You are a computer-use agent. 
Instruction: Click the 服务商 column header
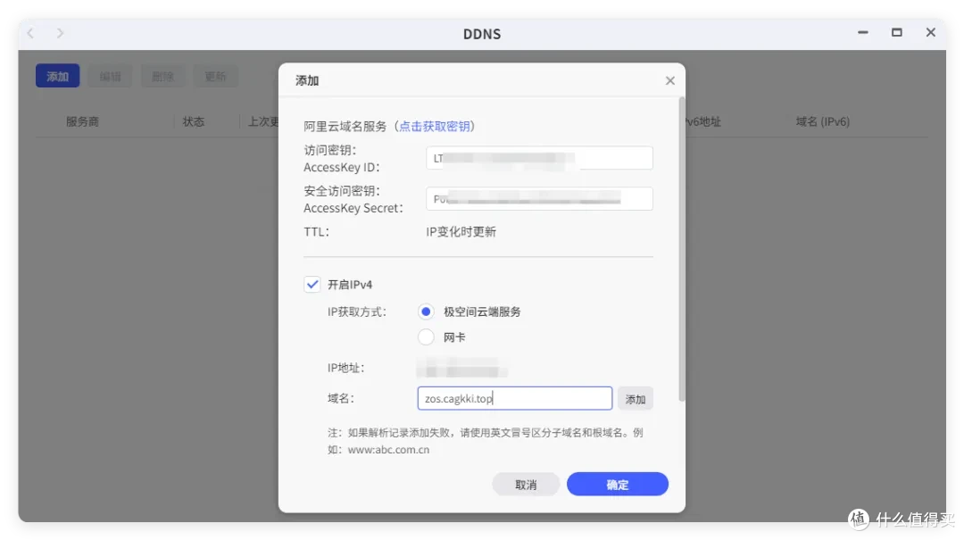82,121
